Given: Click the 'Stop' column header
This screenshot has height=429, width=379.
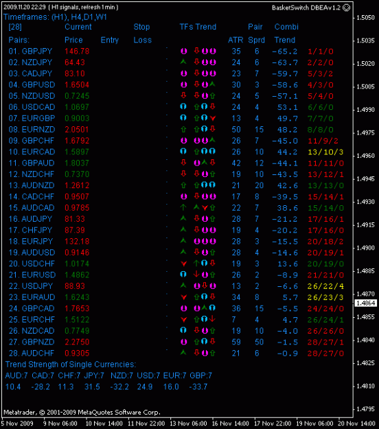Looking at the screenshot, I should (141, 27).
